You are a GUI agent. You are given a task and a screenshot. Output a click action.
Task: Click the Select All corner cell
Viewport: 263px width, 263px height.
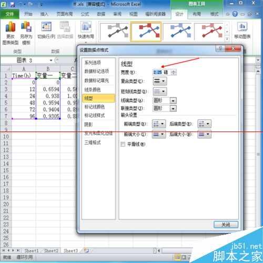pyautogui.click(x=6, y=68)
